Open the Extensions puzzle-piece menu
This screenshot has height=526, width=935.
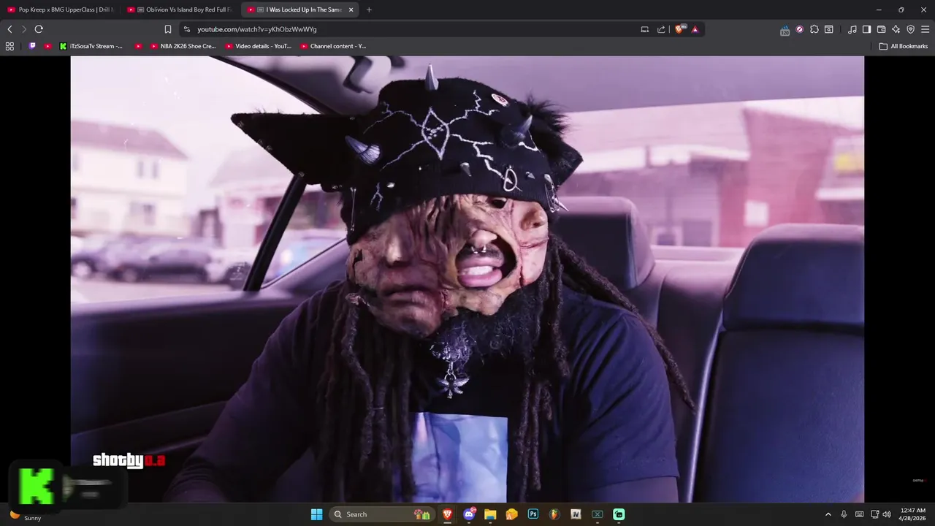(x=814, y=29)
